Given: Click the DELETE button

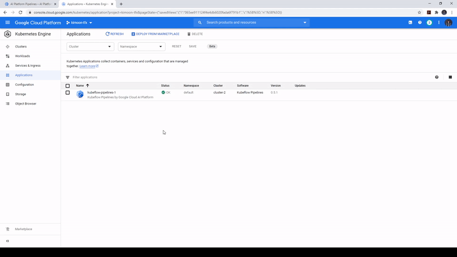Looking at the screenshot, I should [195, 34].
